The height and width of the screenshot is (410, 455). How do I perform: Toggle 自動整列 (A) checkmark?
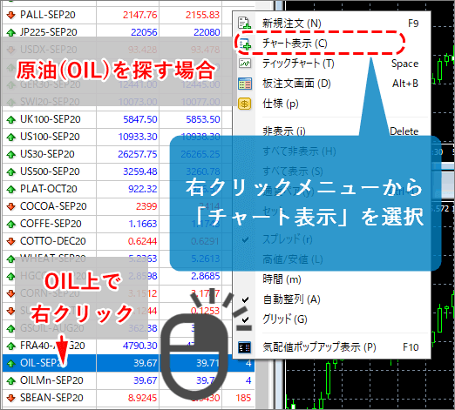point(245,299)
